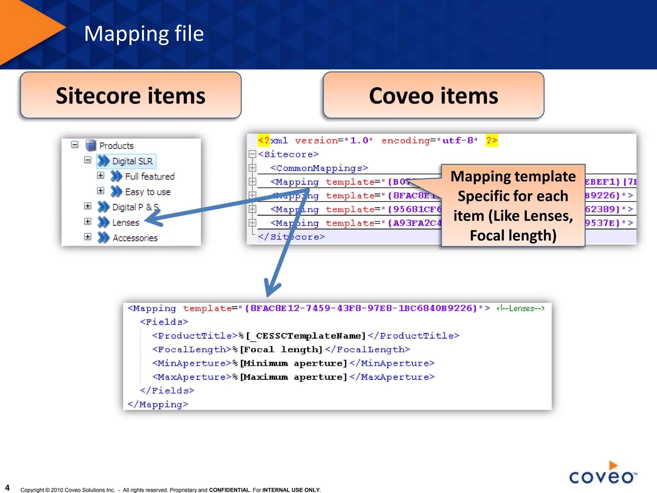
Task: Expand the CommonMappings XML node
Action: coord(252,168)
